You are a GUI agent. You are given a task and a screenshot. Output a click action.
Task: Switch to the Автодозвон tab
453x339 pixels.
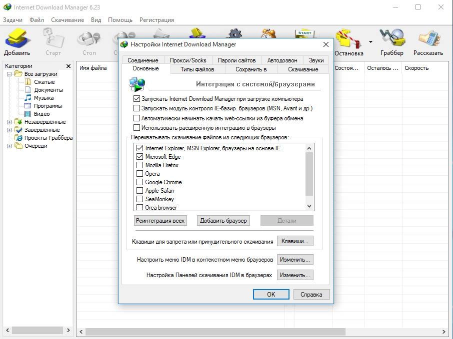coord(282,60)
